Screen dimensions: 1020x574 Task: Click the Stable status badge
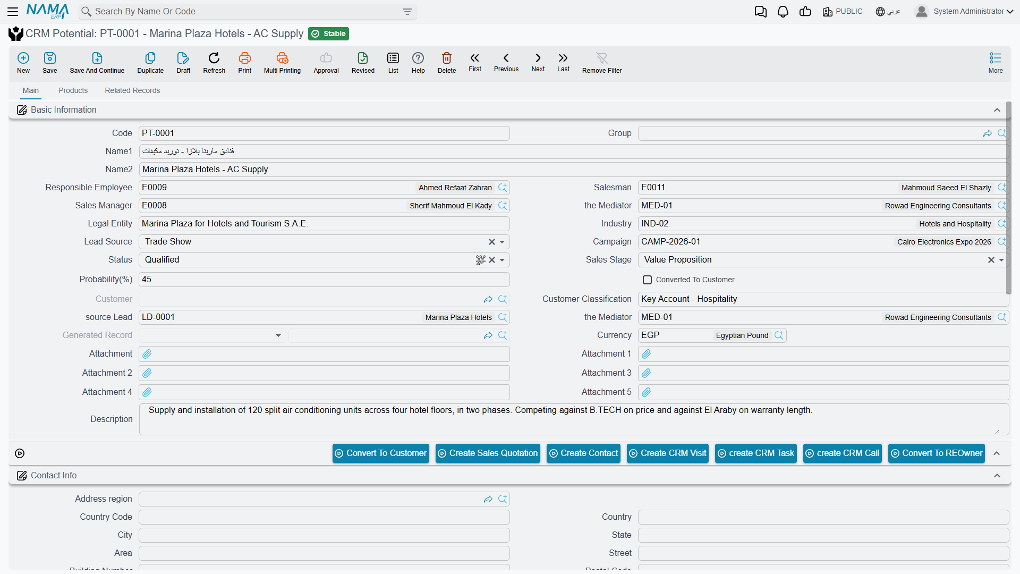(x=328, y=34)
